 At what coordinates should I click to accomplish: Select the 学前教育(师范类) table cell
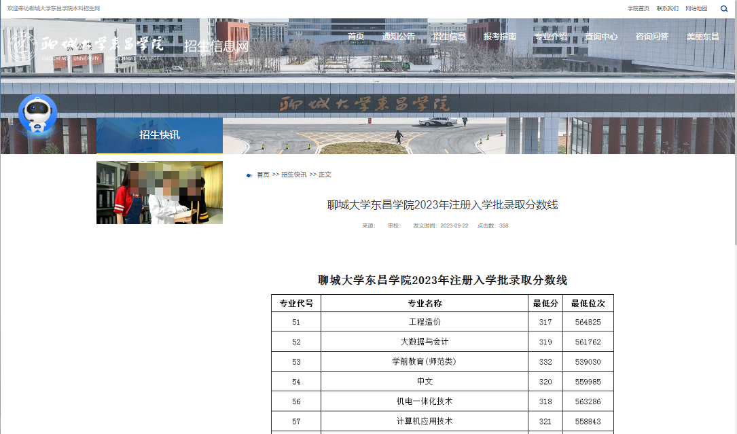tap(425, 361)
